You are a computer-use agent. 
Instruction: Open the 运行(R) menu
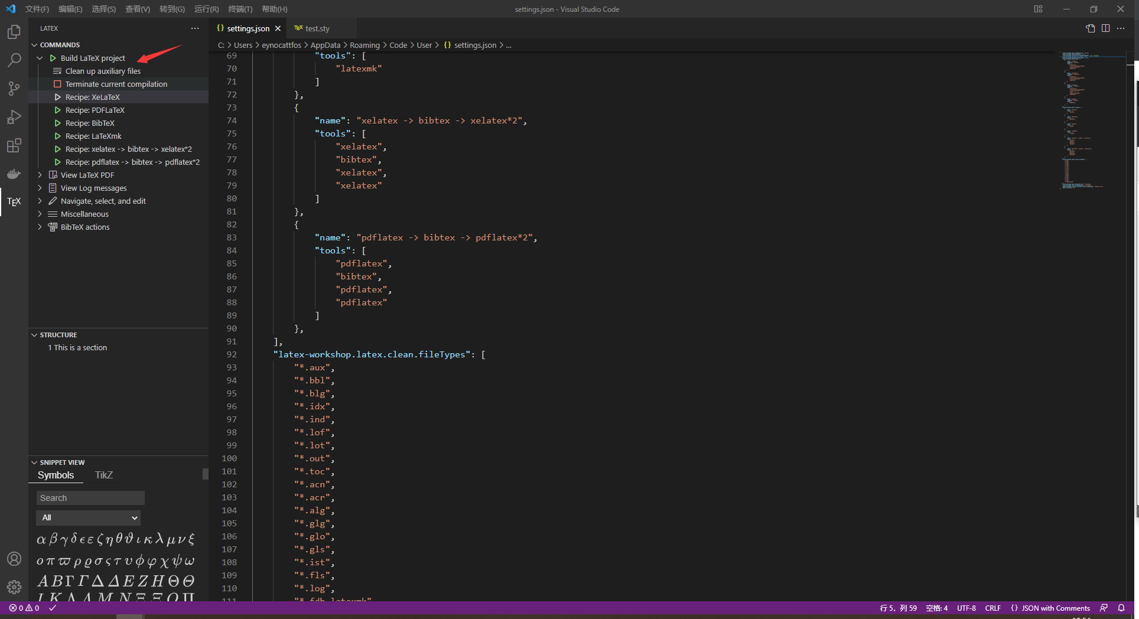(x=206, y=9)
